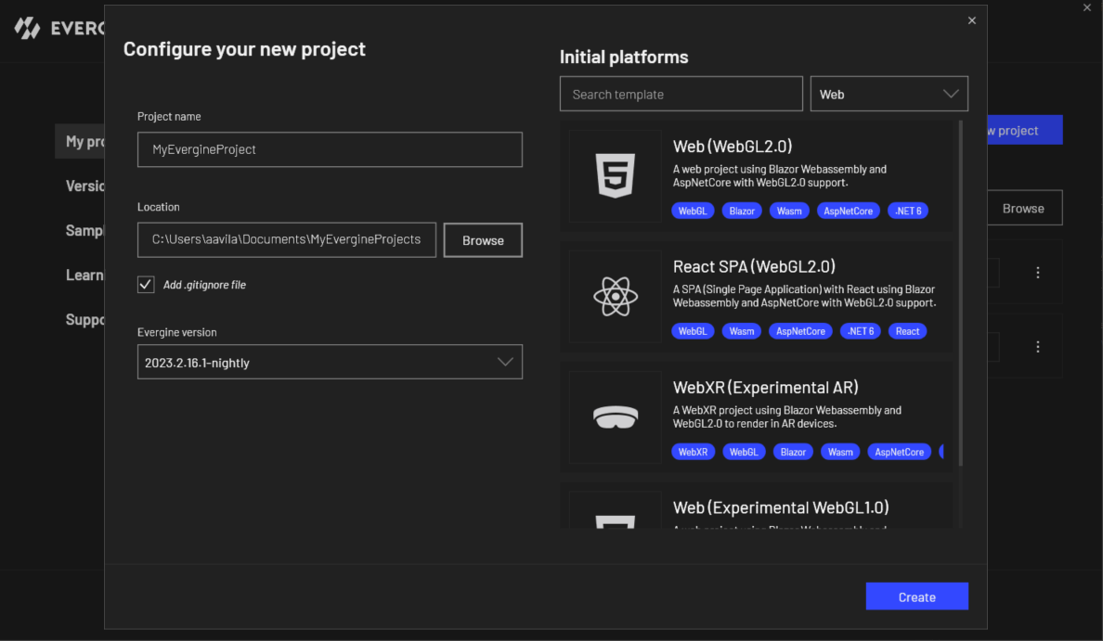
Task: Expand the Web platform filter dropdown
Action: [889, 94]
